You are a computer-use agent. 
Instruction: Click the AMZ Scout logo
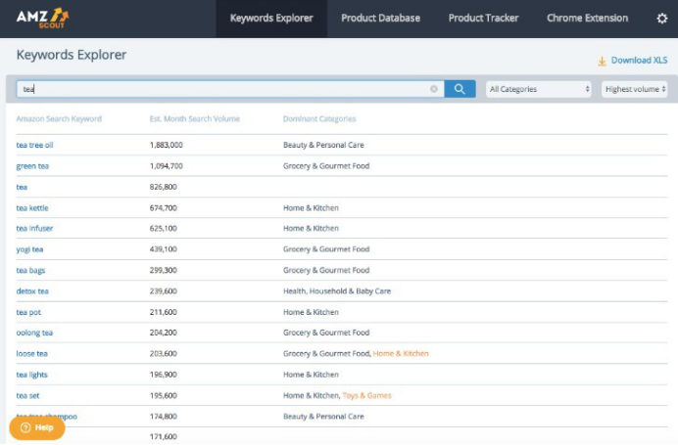coord(42,19)
